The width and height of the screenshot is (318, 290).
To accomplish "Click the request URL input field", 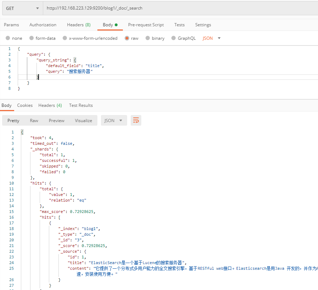I will click(180, 8).
